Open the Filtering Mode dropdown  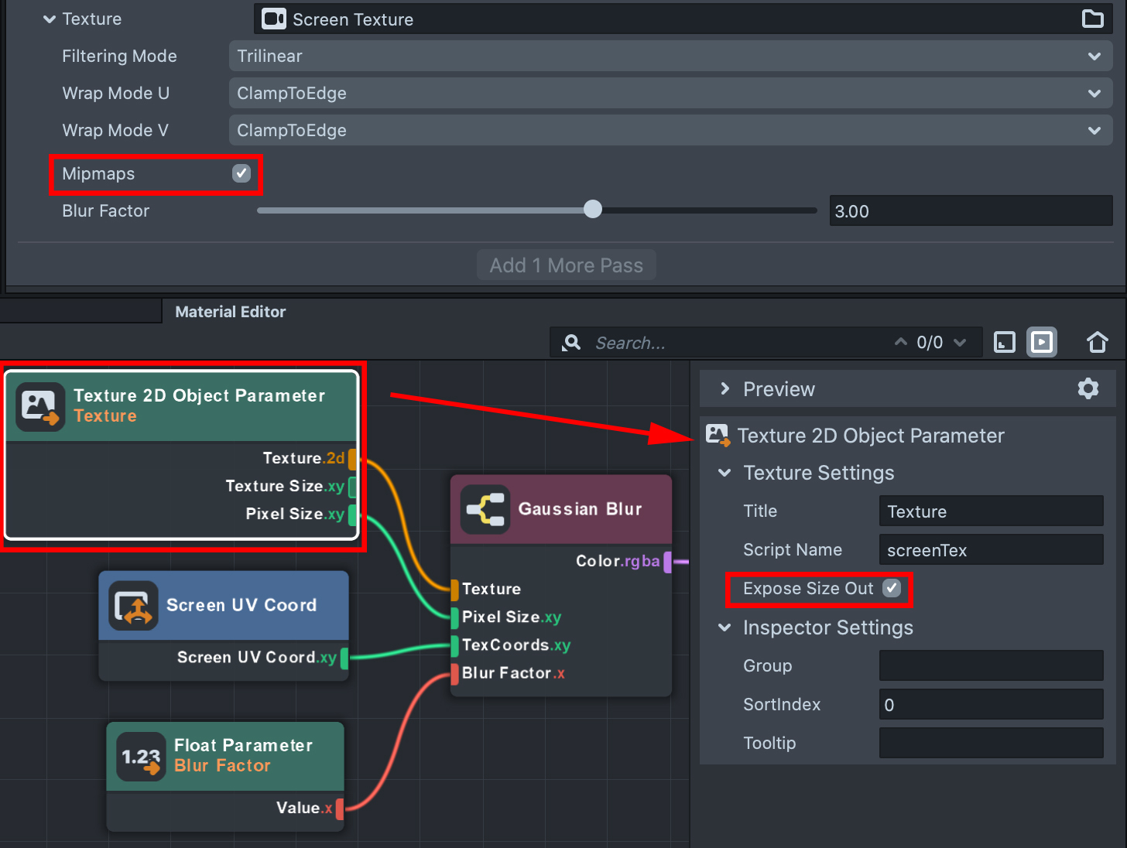(670, 56)
